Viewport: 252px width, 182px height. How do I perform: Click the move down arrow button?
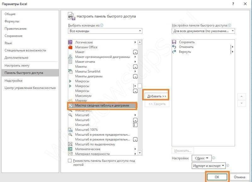(x=242, y=103)
